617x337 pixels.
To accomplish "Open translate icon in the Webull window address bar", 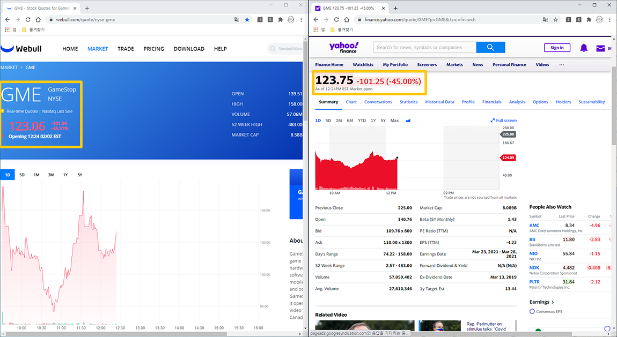I will [237, 20].
